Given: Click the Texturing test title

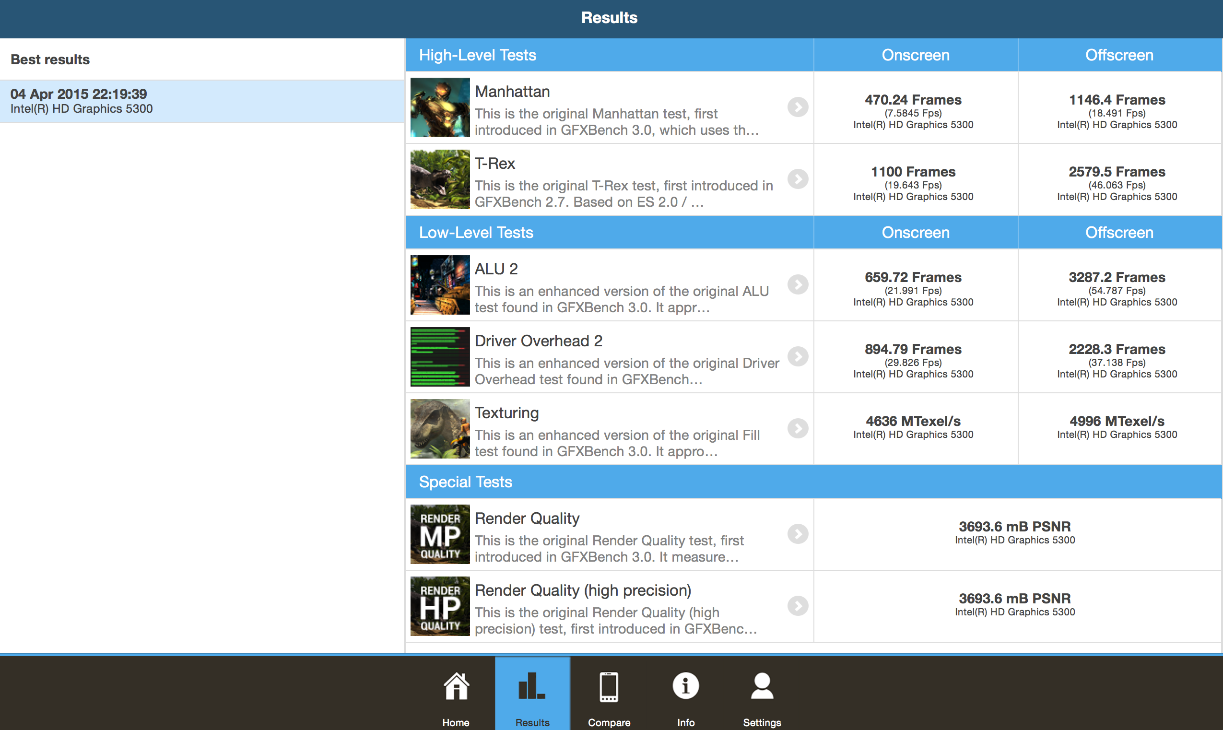Looking at the screenshot, I should click(506, 412).
